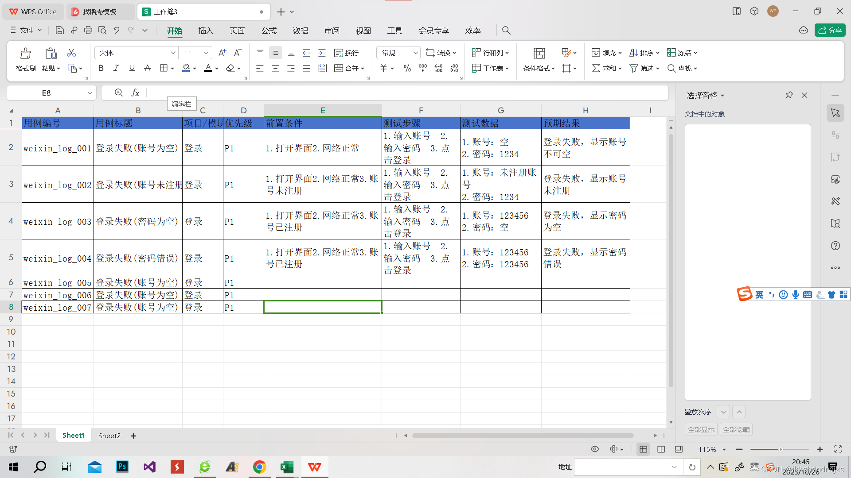This screenshot has width=851, height=478.
Task: Click the Format Painter icon
Action: pos(25,54)
